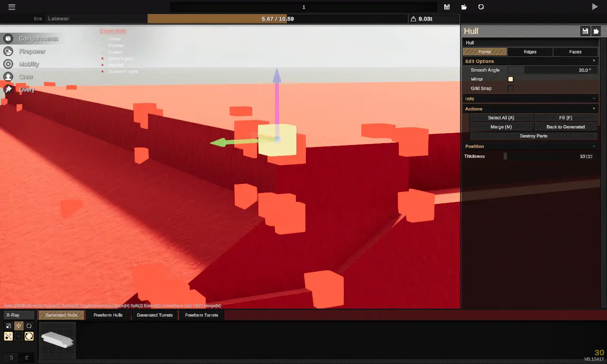This screenshot has height=364, width=607.
Task: Load a Hull part via panel folder icon
Action: (x=596, y=31)
